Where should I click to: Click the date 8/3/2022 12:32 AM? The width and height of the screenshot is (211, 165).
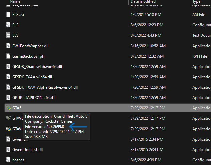147,56
